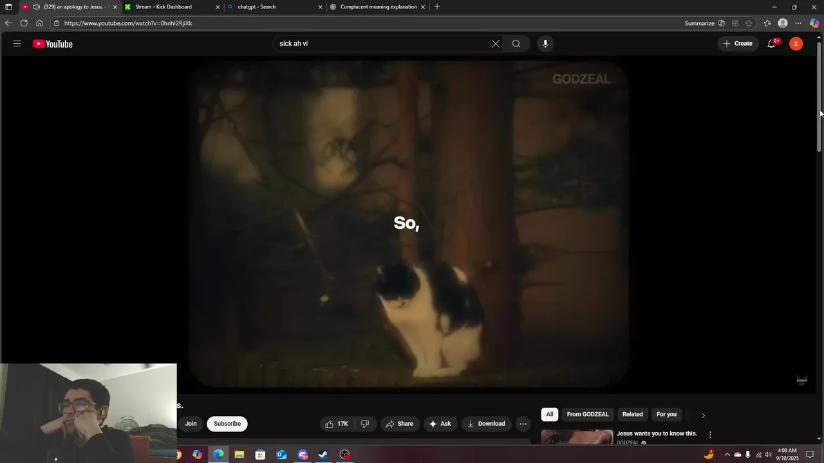Select the All filter chip
824x463 pixels.
click(550, 414)
